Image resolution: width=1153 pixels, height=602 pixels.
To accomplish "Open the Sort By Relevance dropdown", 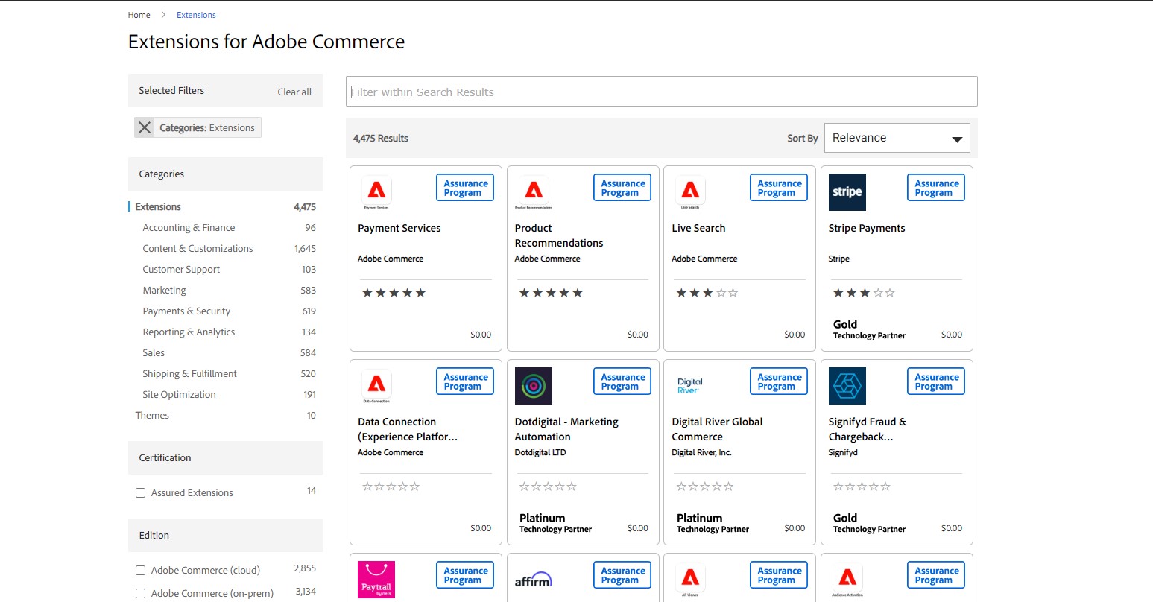I will pos(897,138).
